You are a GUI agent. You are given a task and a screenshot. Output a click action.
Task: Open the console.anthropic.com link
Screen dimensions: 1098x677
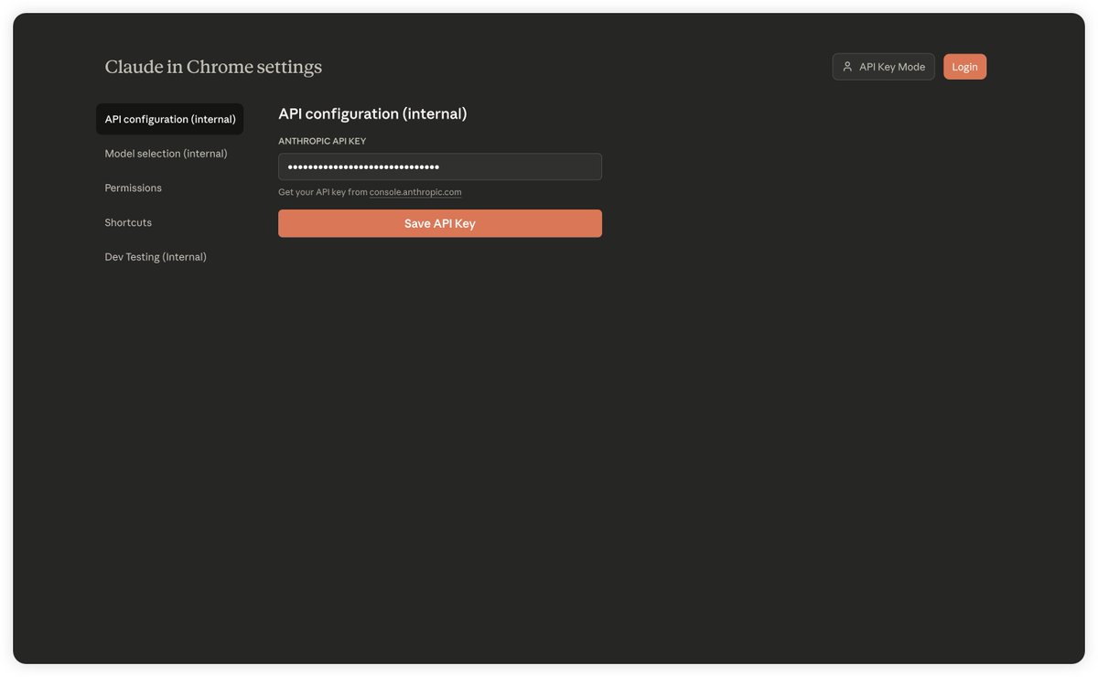tap(415, 192)
